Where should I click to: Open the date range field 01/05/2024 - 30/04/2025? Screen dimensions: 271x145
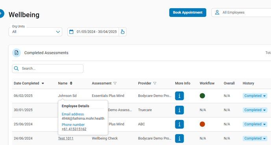point(93,32)
